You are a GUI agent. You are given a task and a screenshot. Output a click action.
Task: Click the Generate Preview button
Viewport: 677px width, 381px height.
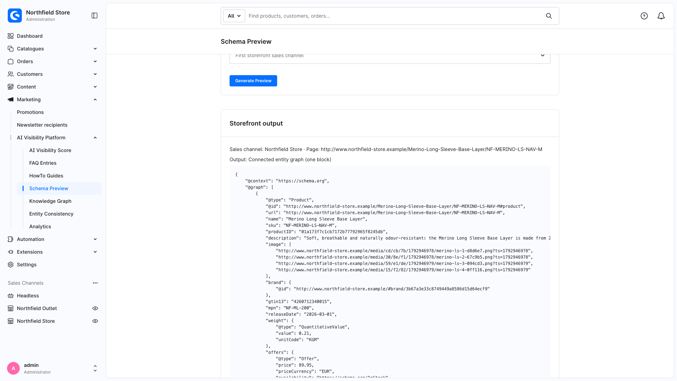point(253,81)
